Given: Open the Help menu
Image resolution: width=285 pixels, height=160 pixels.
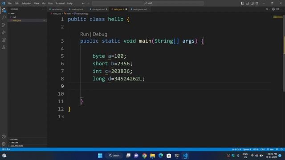Looking at the screenshot, I should (x=70, y=3).
